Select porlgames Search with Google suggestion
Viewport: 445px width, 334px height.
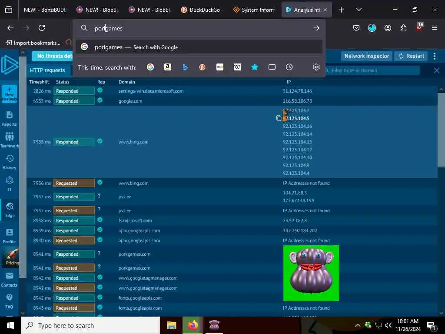(x=199, y=47)
